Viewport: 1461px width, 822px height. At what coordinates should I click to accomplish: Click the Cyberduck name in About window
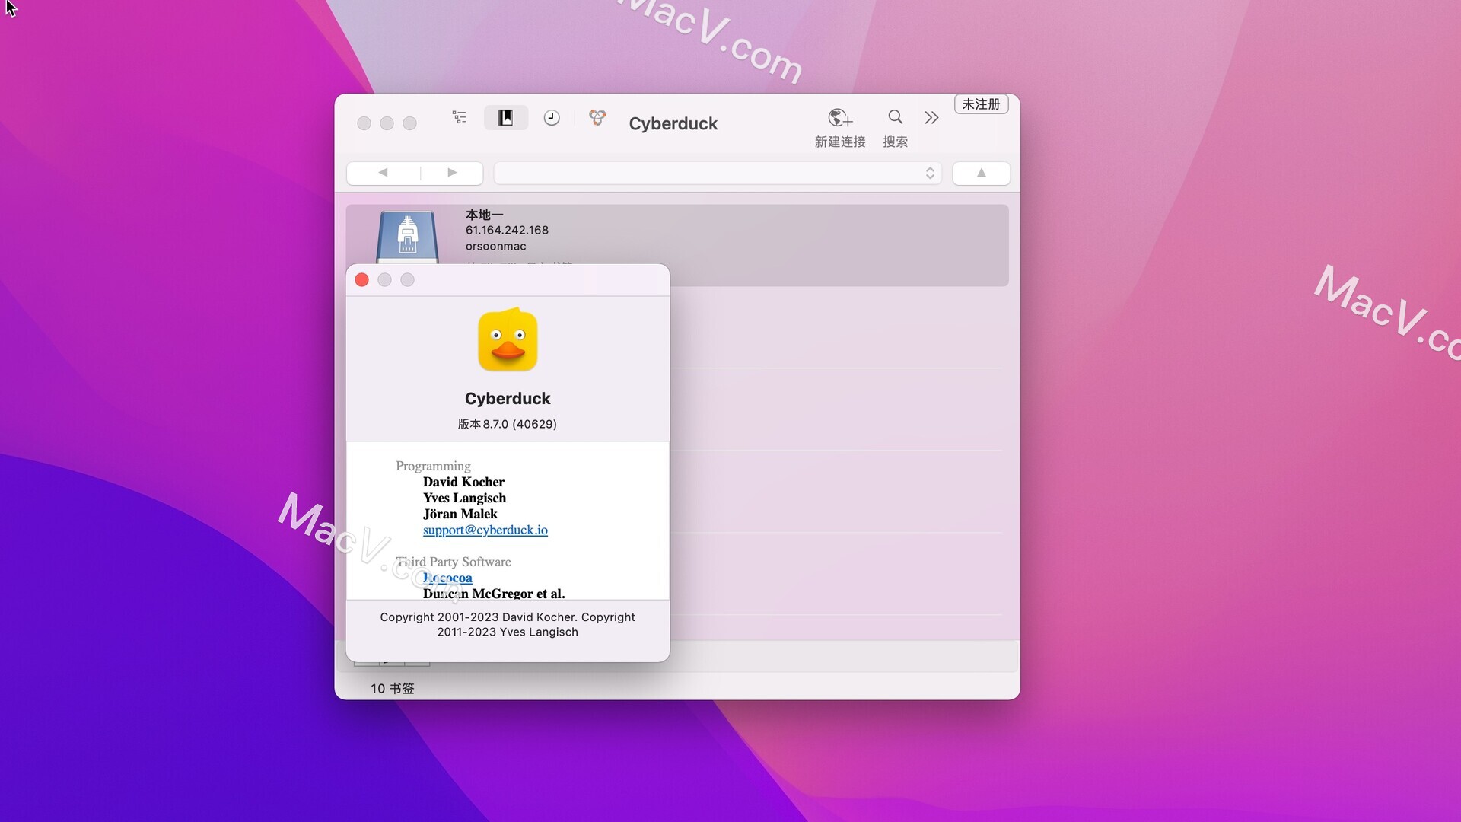point(508,398)
